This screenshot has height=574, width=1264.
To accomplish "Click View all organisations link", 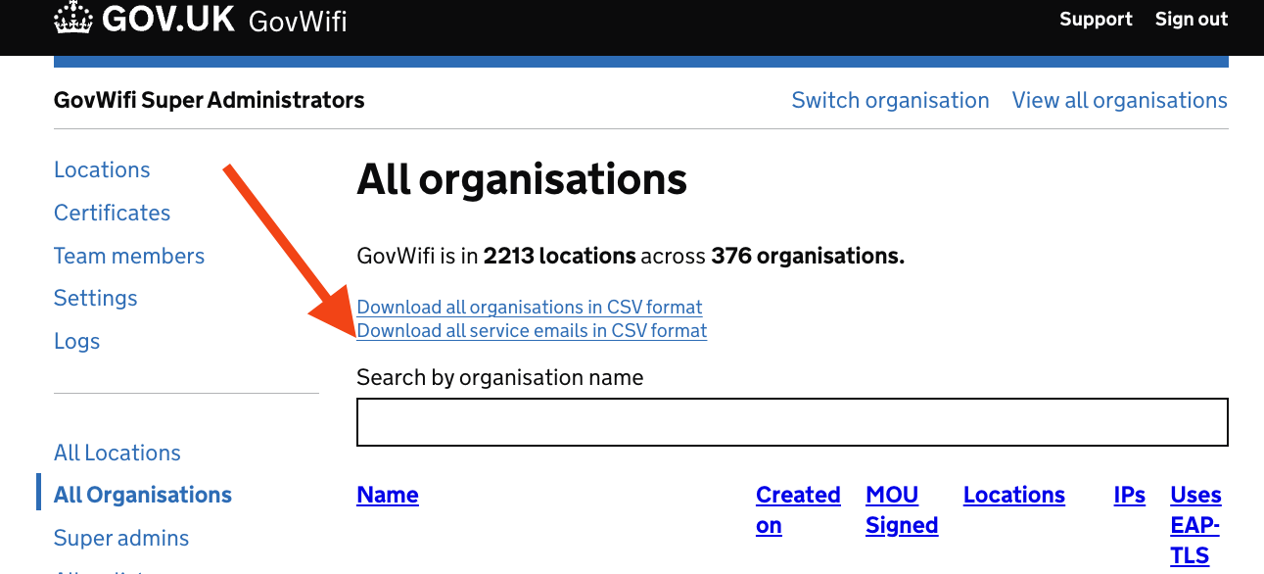I will point(1120,100).
